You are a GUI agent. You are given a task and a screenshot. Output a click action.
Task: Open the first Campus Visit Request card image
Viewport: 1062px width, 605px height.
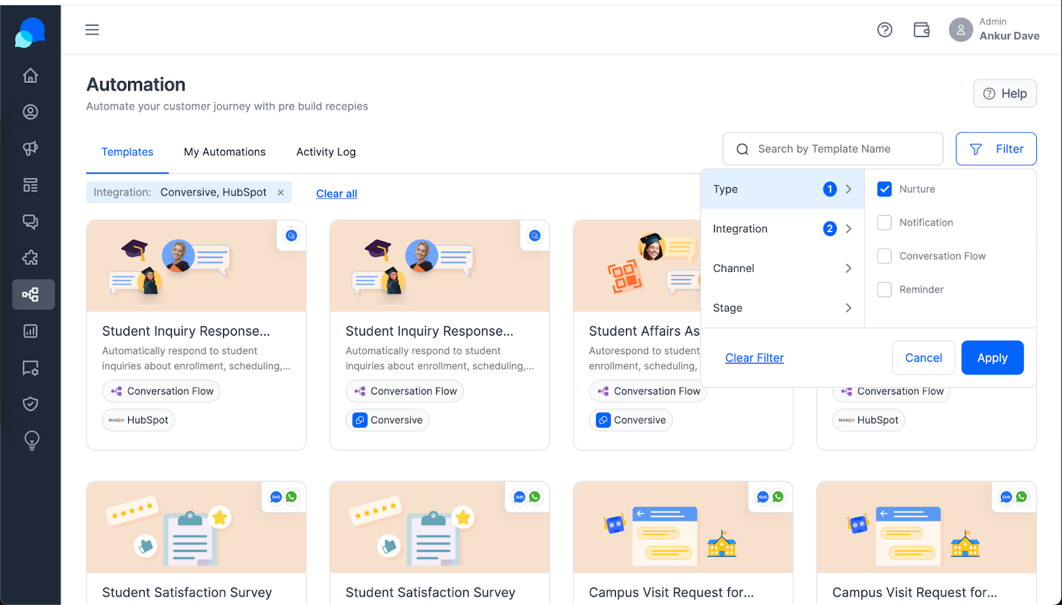pyautogui.click(x=683, y=527)
